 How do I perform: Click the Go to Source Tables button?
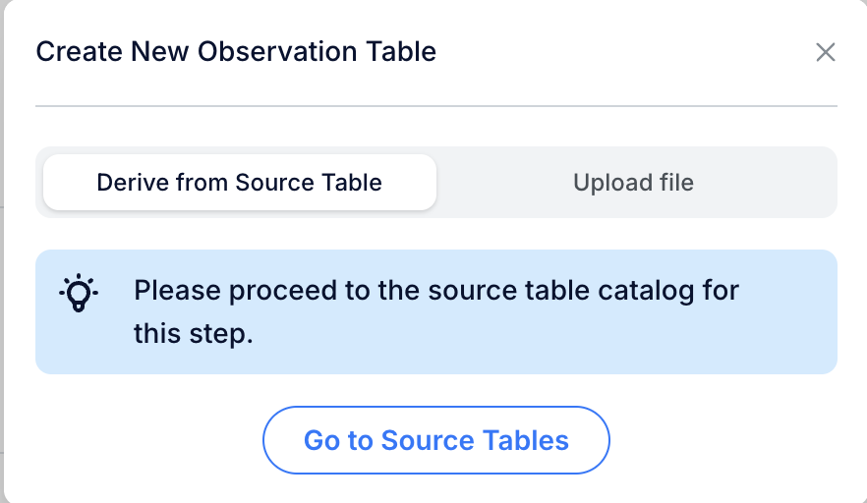tap(436, 440)
